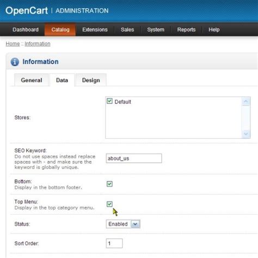Open the Sales menu
The height and width of the screenshot is (258, 258).
(127, 29)
